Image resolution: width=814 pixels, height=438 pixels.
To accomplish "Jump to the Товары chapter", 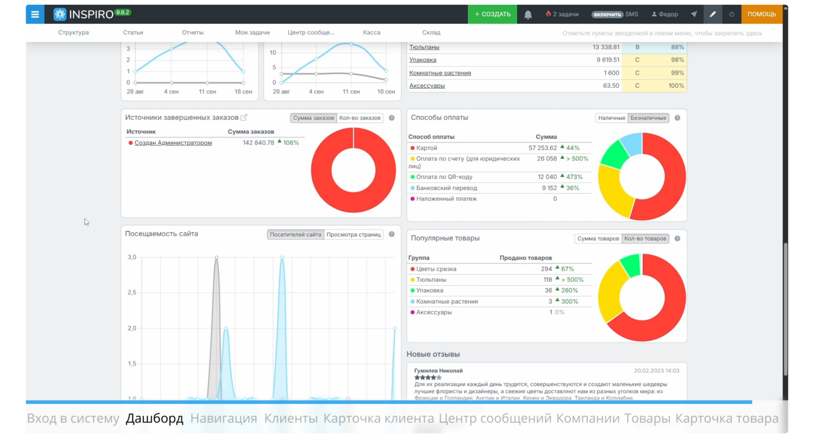I will tap(647, 418).
